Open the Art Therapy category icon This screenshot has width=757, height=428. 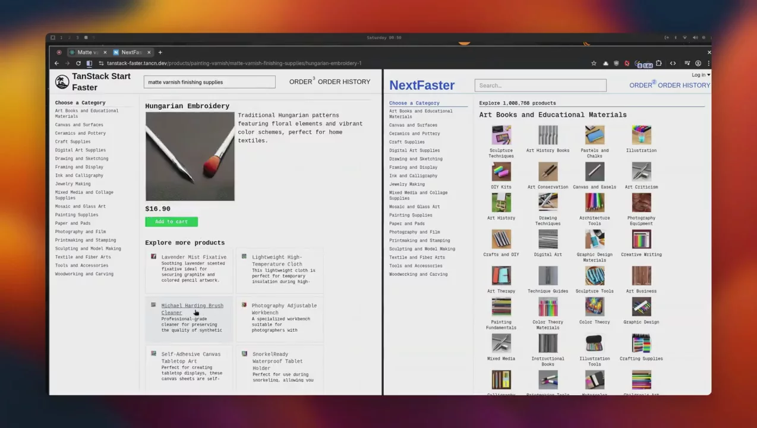pyautogui.click(x=501, y=276)
